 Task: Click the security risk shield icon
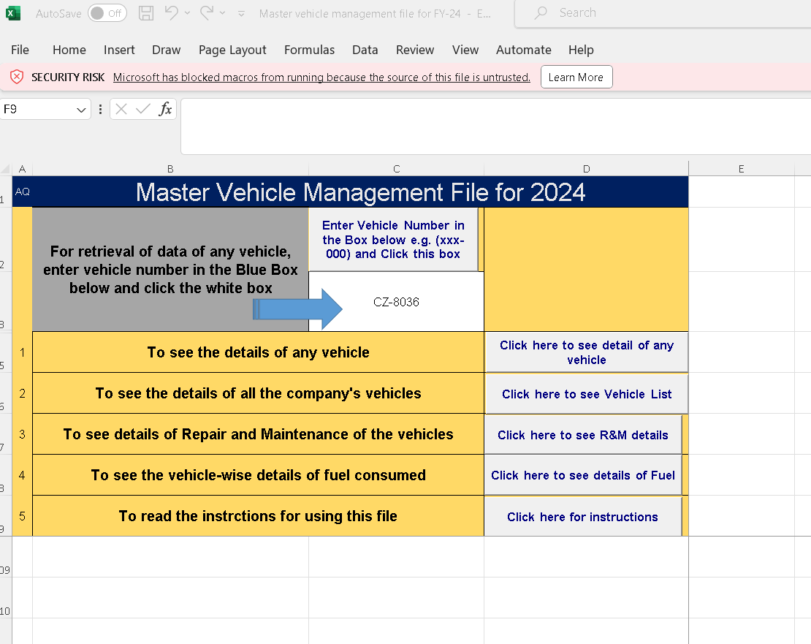(x=17, y=77)
